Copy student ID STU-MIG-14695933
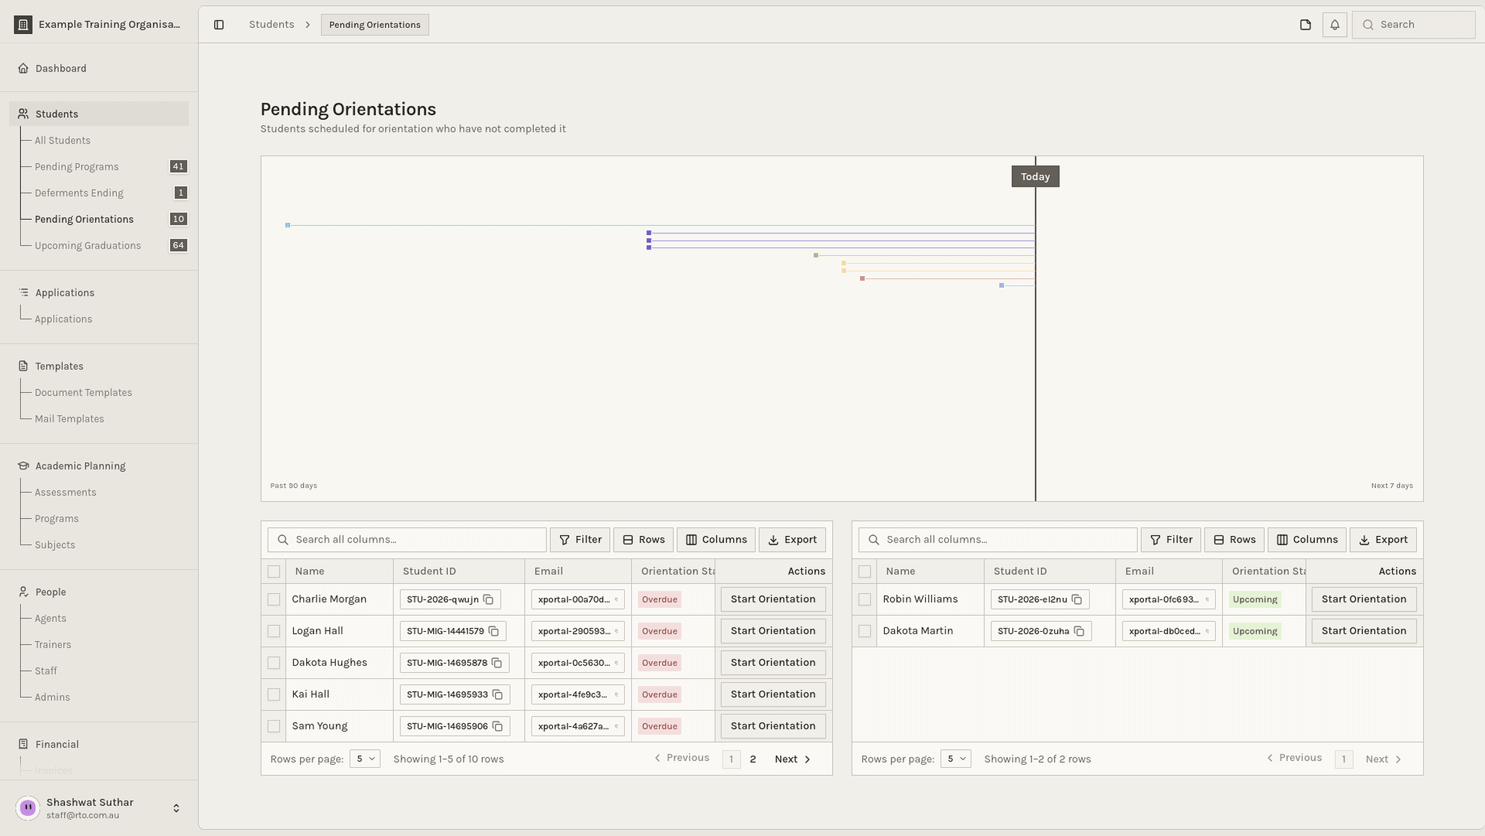This screenshot has height=836, width=1485. (497, 694)
